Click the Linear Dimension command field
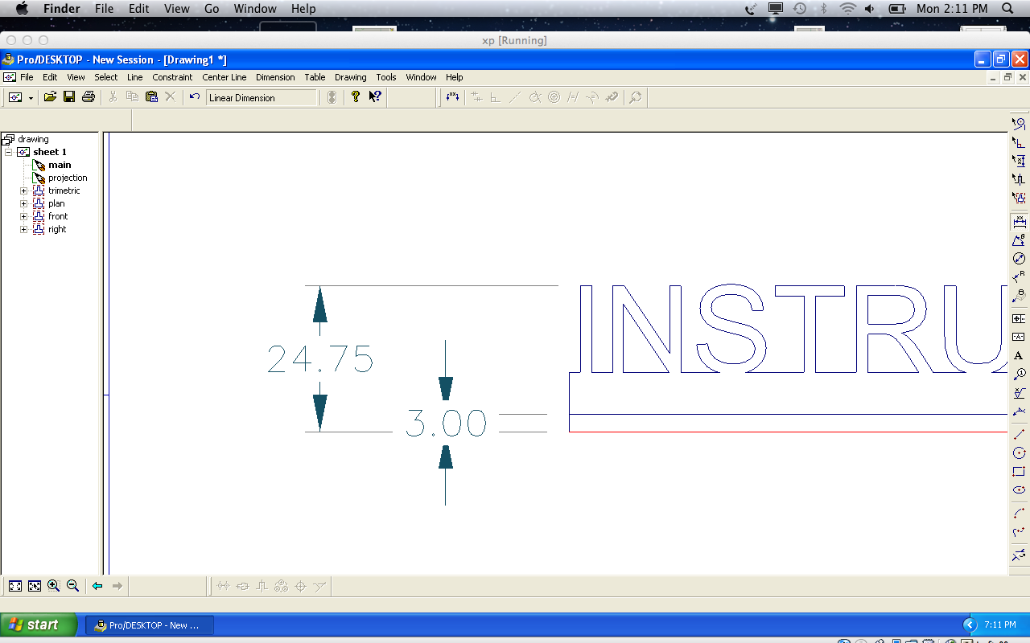 point(262,97)
